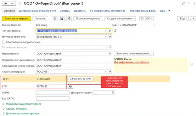Open help with the question mark button
The width and height of the screenshot is (196, 116).
(x=193, y=19)
